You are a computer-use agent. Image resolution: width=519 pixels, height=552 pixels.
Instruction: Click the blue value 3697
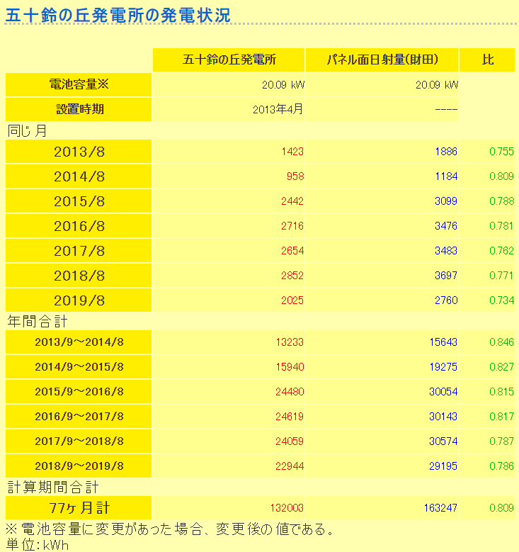tap(446, 276)
